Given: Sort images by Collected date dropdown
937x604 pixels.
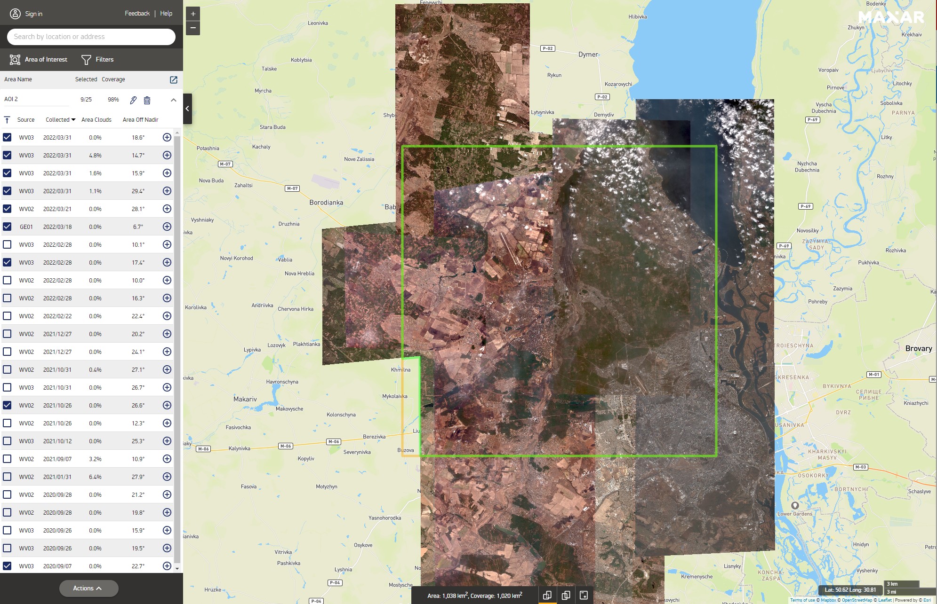Looking at the screenshot, I should [x=60, y=120].
